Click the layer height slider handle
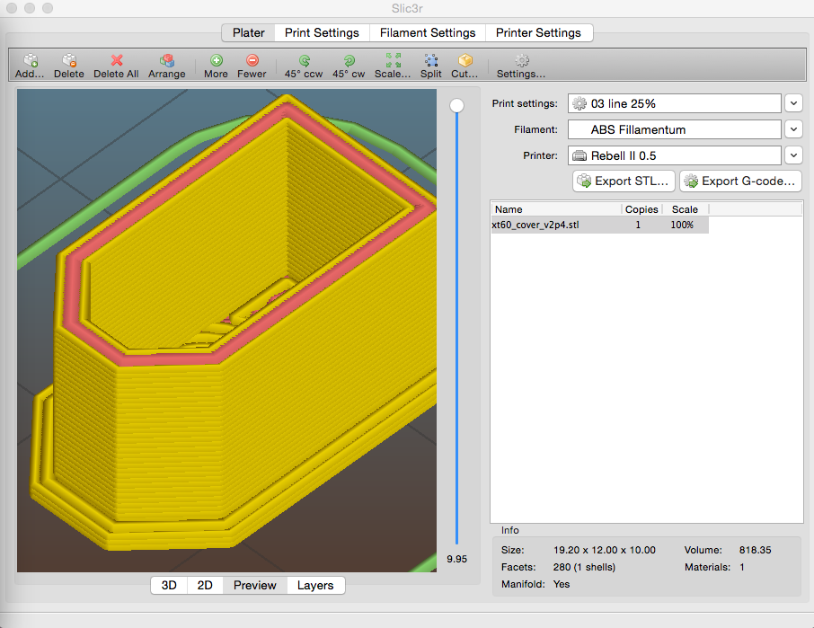 [x=457, y=105]
